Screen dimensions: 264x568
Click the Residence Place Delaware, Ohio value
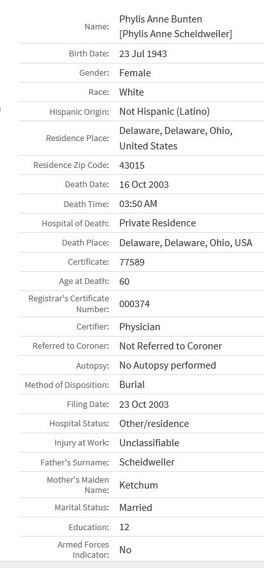click(176, 138)
